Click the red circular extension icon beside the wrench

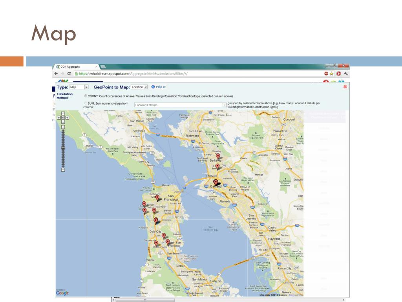coord(339,74)
